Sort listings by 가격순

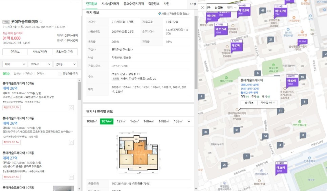[x=29, y=74]
